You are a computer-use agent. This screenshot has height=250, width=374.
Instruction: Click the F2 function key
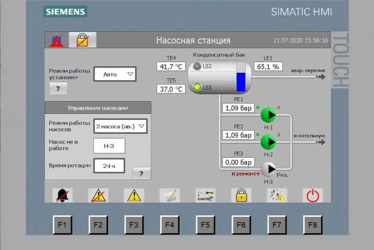[x=98, y=225]
